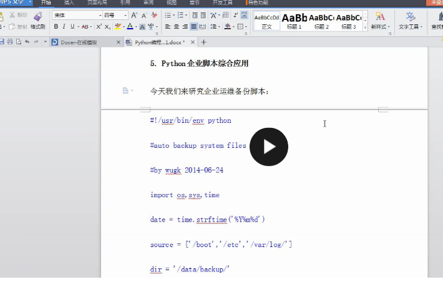Open a new document tab with plus
The width and height of the screenshot is (443, 292).
[203, 42]
